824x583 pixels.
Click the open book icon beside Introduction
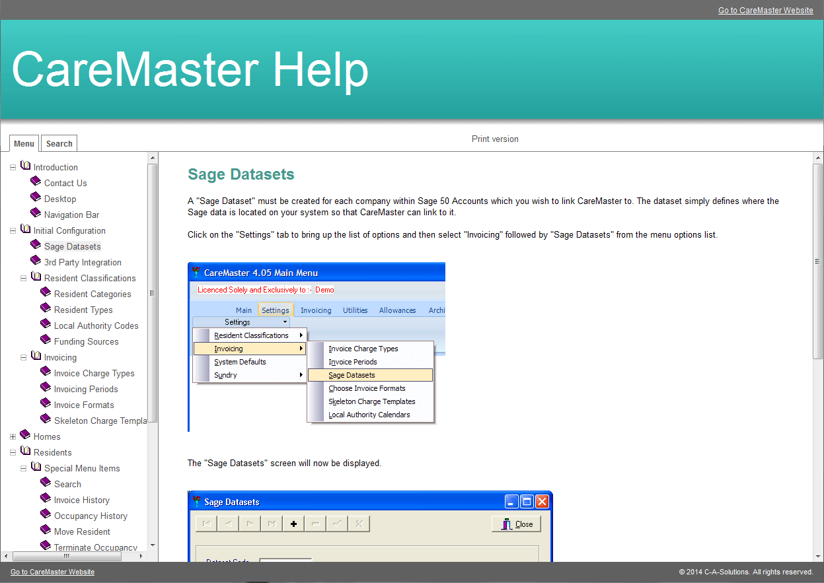point(26,166)
